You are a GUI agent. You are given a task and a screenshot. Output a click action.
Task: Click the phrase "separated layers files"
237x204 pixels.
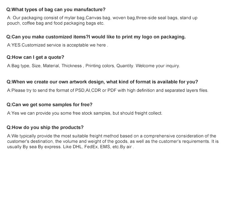[x=186, y=90]
